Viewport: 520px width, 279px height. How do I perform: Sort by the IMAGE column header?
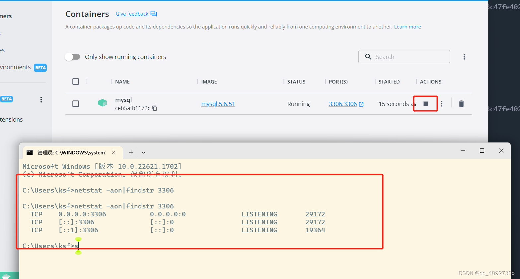click(x=209, y=82)
